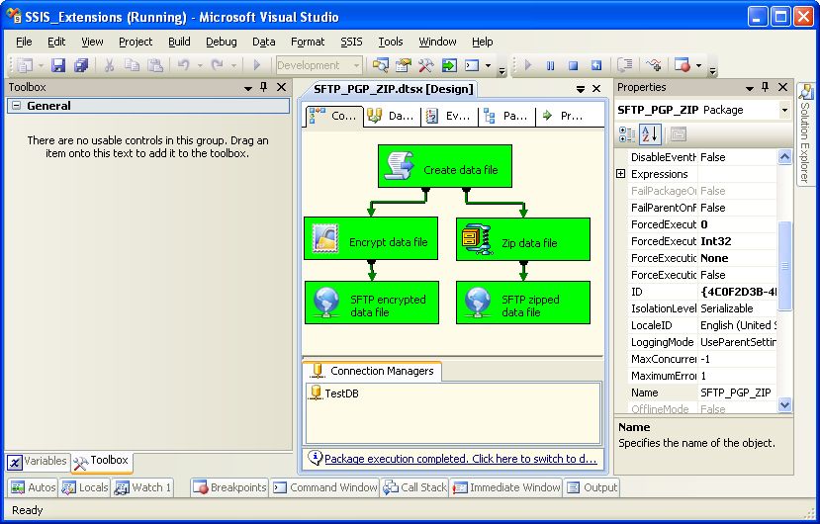Open the Command Window icon dropdown arrow
This screenshot has height=524, width=820.
[x=488, y=65]
